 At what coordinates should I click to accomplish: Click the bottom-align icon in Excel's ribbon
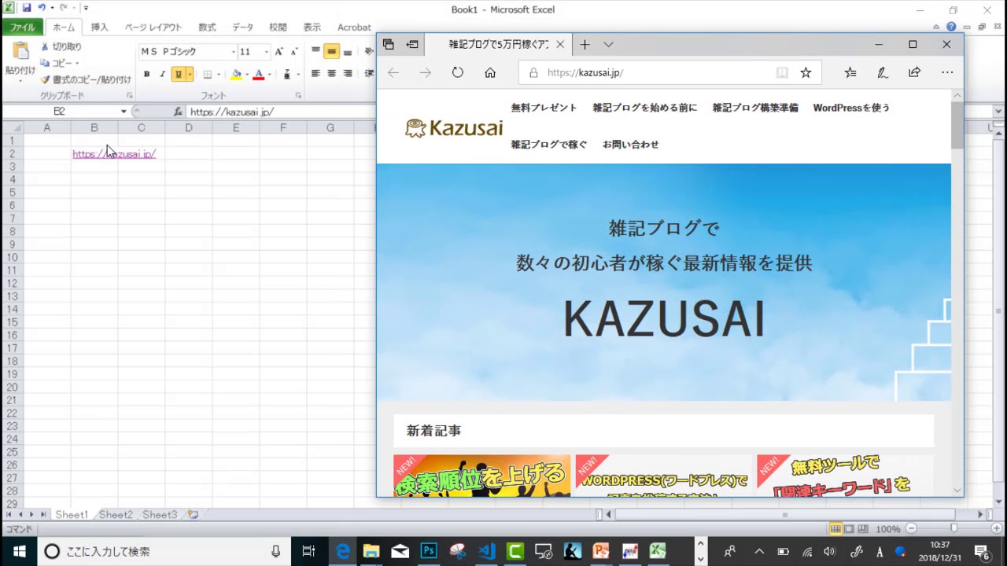tap(348, 52)
